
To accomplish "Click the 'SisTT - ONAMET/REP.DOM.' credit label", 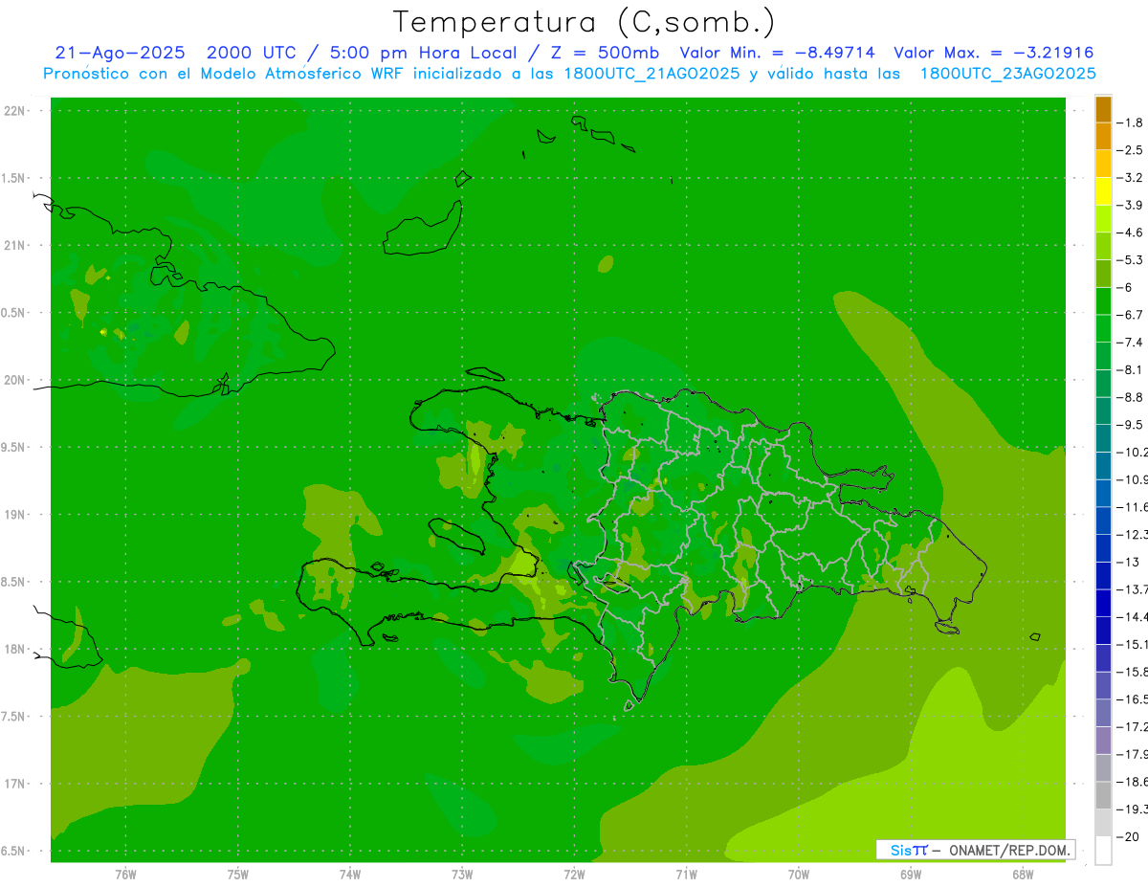I will [975, 850].
